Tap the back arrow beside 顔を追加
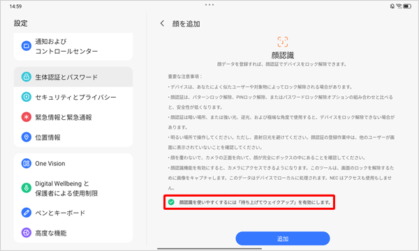The height and width of the screenshot is (251, 419). click(162, 24)
